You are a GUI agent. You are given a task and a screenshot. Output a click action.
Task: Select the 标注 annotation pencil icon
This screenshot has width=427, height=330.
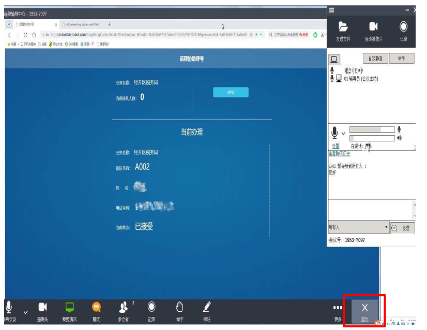(207, 307)
